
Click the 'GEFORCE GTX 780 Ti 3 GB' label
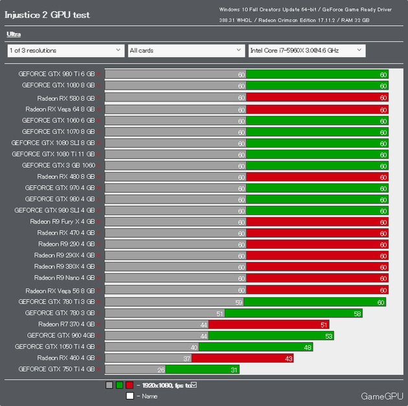click(56, 302)
